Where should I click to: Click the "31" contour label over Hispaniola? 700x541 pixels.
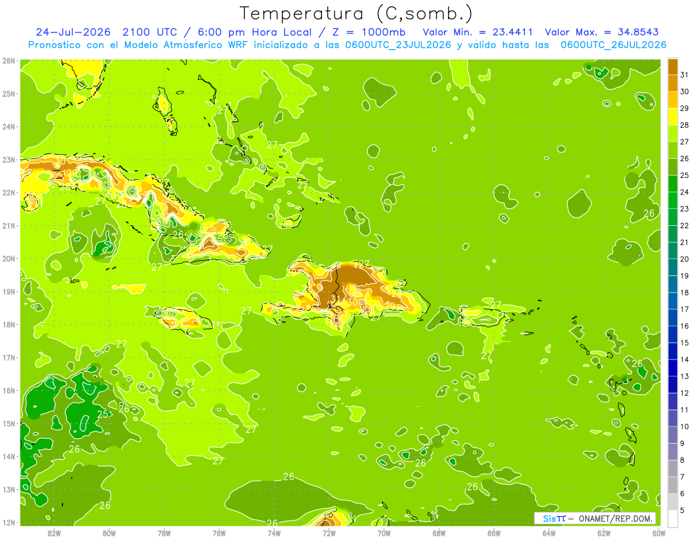pyautogui.click(x=335, y=299)
